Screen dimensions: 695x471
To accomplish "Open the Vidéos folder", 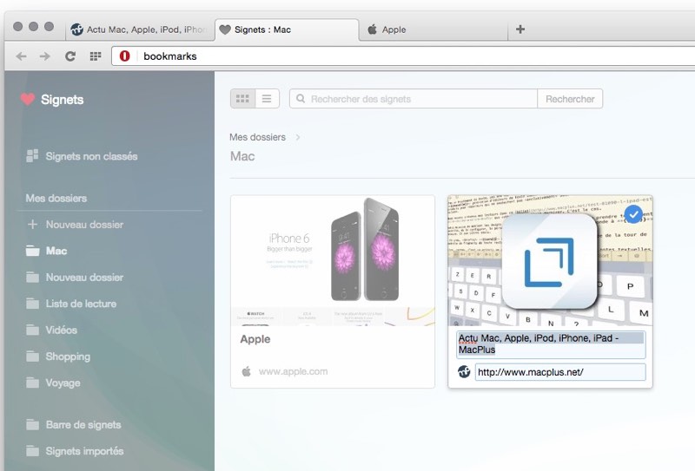I will pos(51,330).
